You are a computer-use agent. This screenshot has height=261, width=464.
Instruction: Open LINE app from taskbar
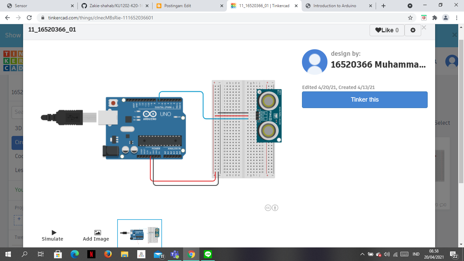pos(208,254)
